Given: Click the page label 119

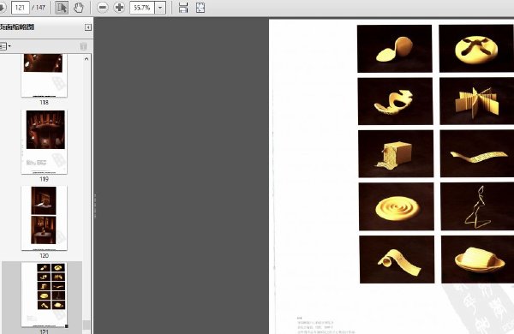Looking at the screenshot, I should (x=44, y=179).
